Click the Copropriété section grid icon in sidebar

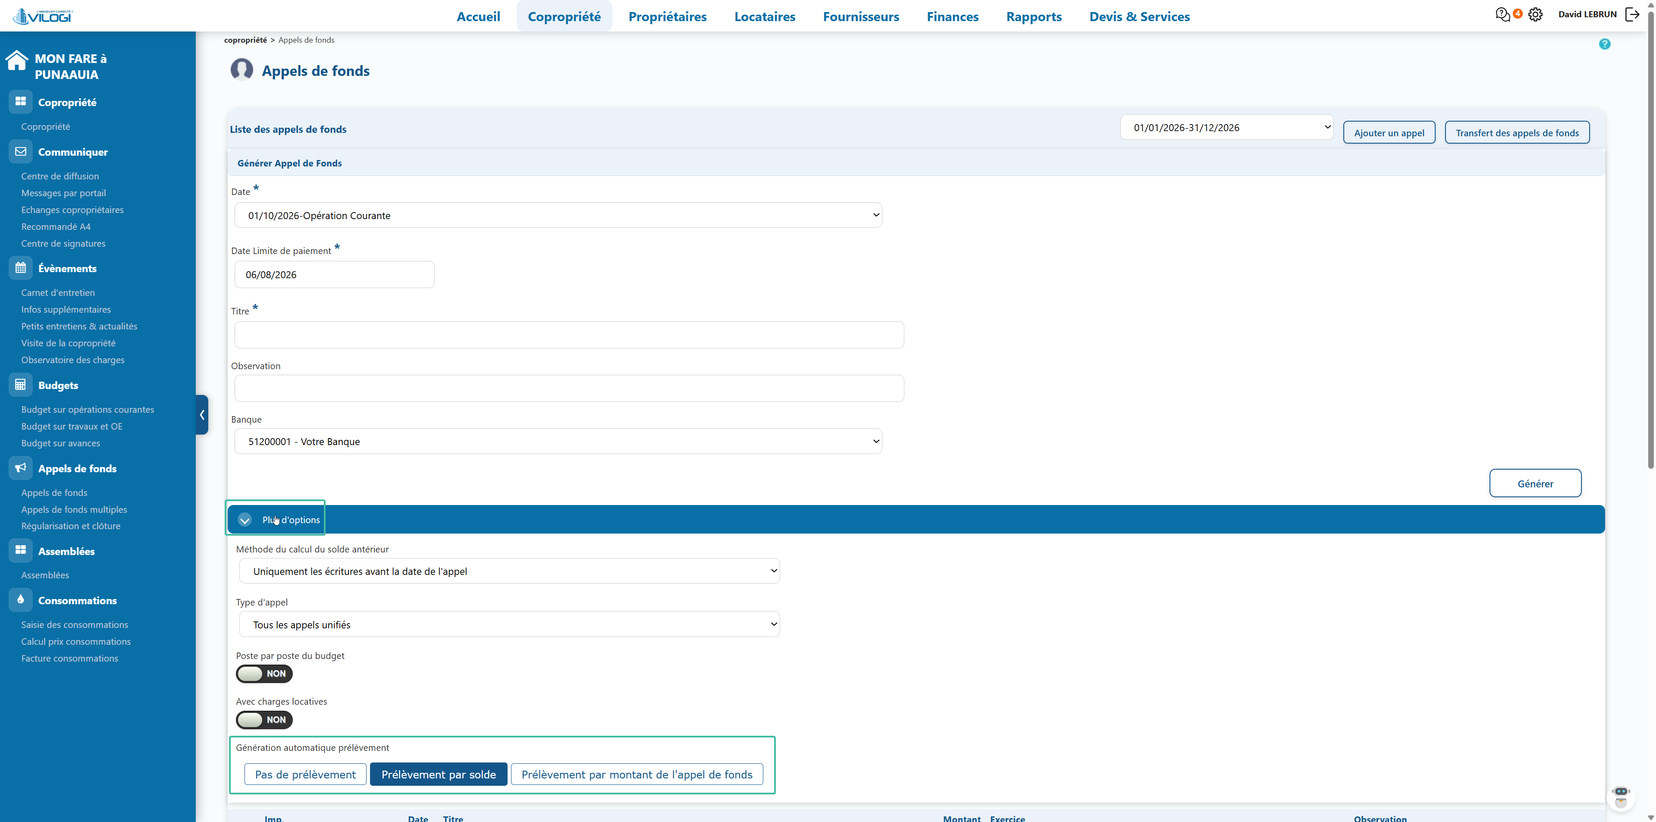[21, 101]
